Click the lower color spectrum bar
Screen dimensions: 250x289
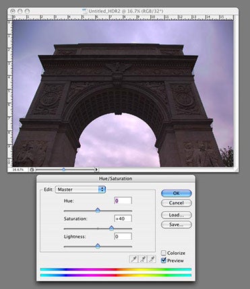[x=116, y=275]
